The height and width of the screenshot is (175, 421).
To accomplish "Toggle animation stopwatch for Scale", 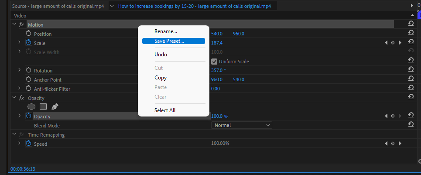I will pyautogui.click(x=28, y=43).
